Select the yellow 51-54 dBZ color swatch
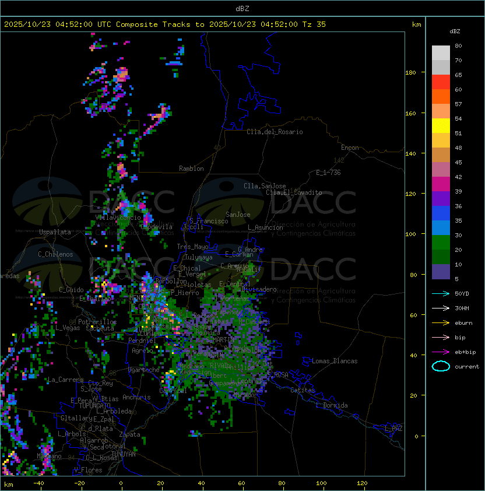The width and height of the screenshot is (485, 491). pyautogui.click(x=441, y=125)
